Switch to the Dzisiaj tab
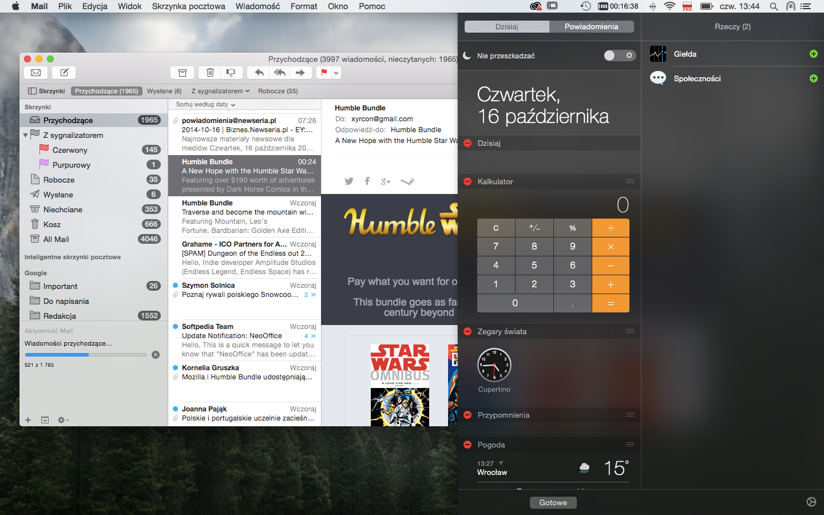This screenshot has width=824, height=515. (x=507, y=27)
